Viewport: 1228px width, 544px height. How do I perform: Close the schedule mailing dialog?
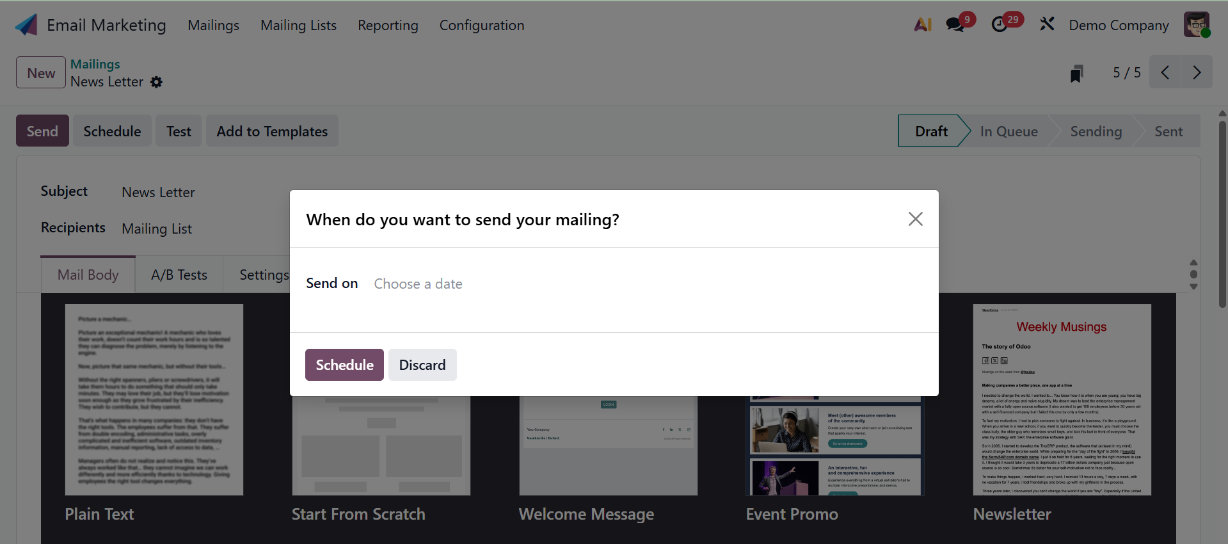915,219
